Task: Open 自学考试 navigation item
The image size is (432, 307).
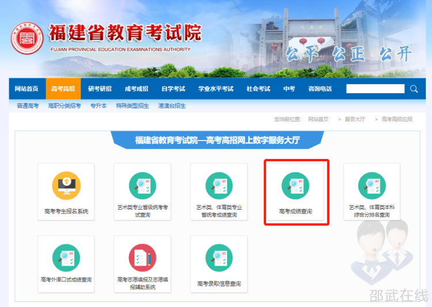Action: click(x=173, y=89)
